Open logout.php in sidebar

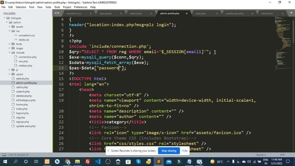click(x=23, y=113)
